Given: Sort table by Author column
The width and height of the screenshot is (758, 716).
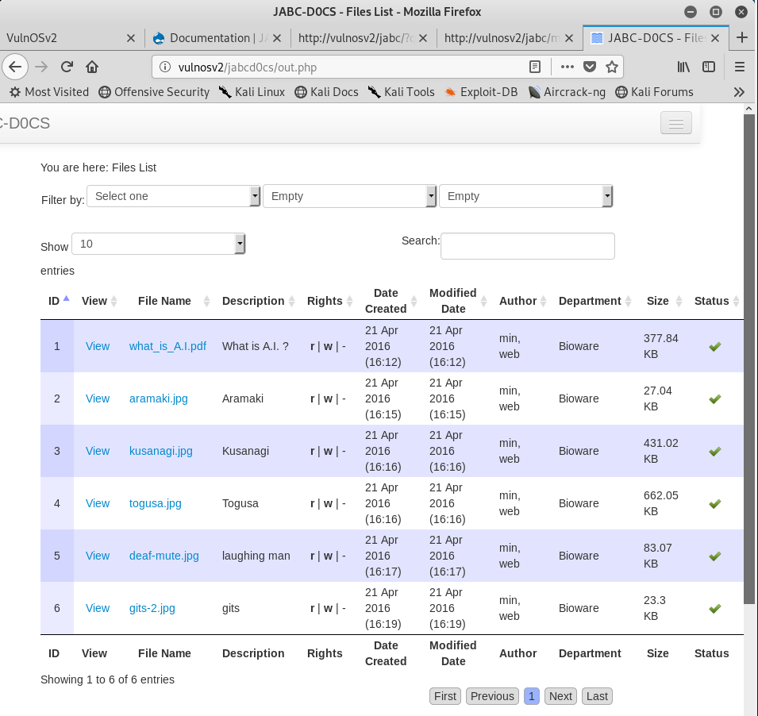Looking at the screenshot, I should coord(522,301).
